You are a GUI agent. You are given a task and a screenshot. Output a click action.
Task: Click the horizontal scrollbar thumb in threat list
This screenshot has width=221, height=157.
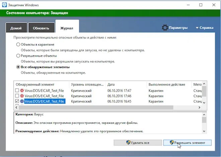96,108
